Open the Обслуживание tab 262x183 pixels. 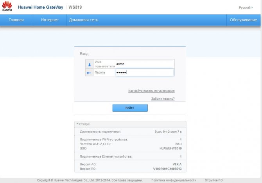tap(243, 20)
